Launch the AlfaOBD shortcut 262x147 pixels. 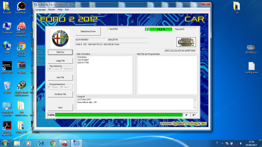tap(21, 29)
